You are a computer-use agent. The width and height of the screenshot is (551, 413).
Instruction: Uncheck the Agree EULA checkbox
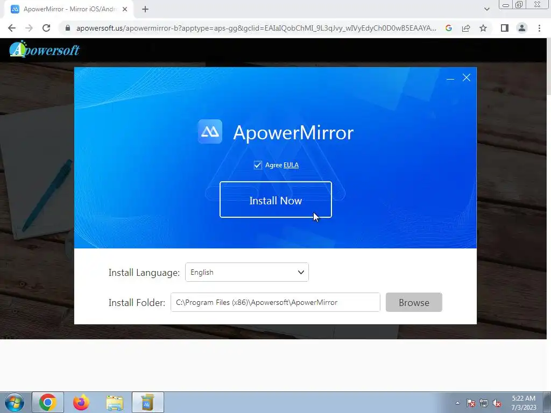[258, 165]
